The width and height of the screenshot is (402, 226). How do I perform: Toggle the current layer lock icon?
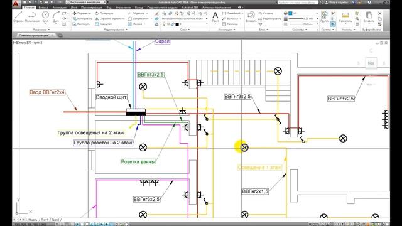173,24
